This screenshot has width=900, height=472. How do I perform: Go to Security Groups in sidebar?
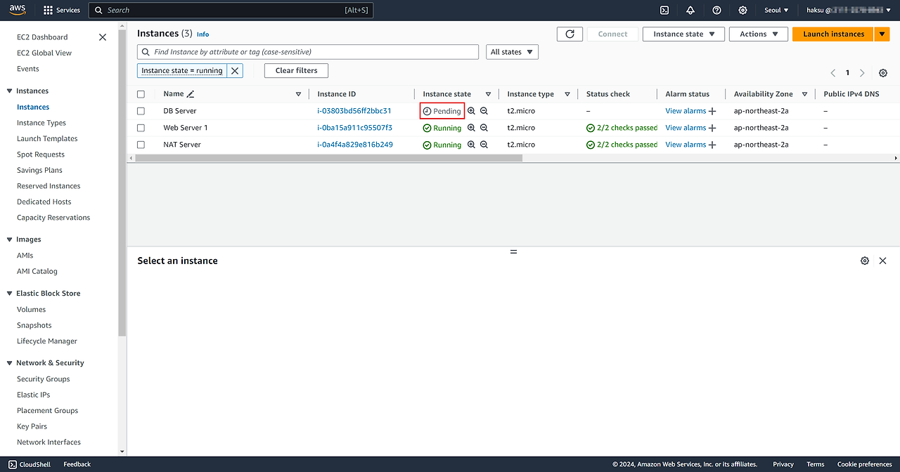point(44,379)
